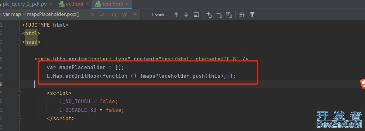Image resolution: width=365 pixels, height=131 pixels.
Task: Click the closing script fold marker
Action: (x=20, y=118)
